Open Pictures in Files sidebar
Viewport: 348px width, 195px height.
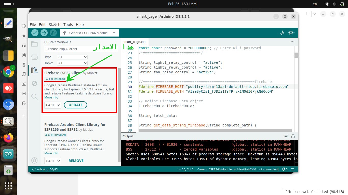tap(24, 84)
